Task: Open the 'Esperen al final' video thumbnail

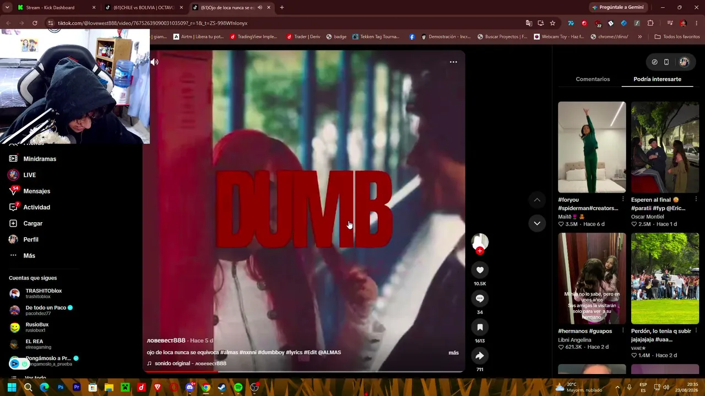Action: 665,147
